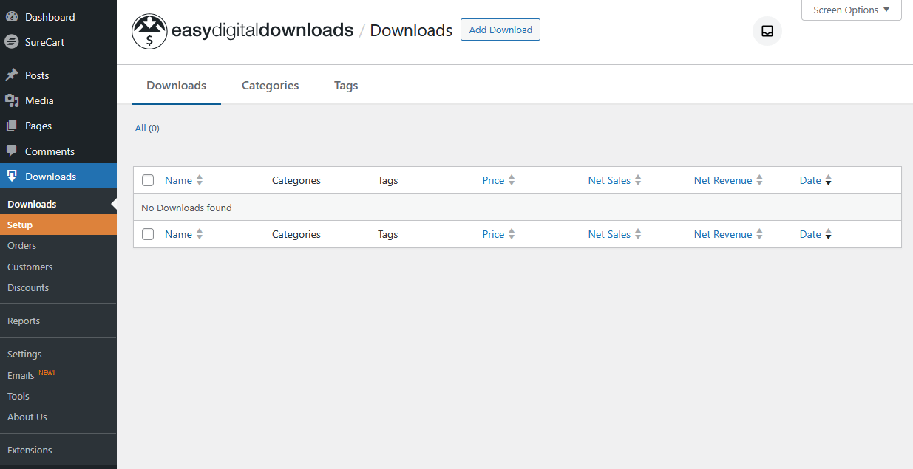913x469 pixels.
Task: Click sort arrows beside top Net Revenue
Action: pyautogui.click(x=759, y=180)
